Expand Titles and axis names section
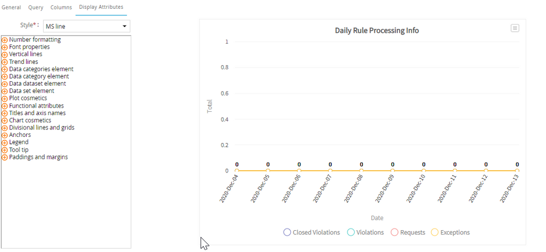 [x=37, y=113]
